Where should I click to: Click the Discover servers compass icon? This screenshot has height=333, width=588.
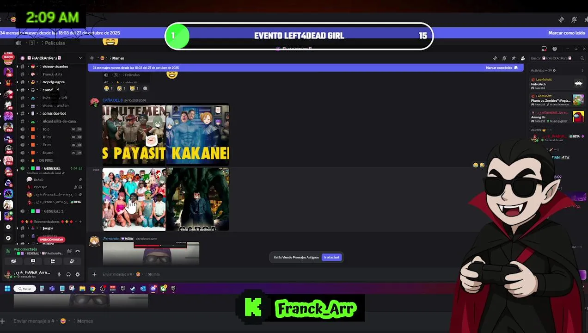click(x=8, y=238)
